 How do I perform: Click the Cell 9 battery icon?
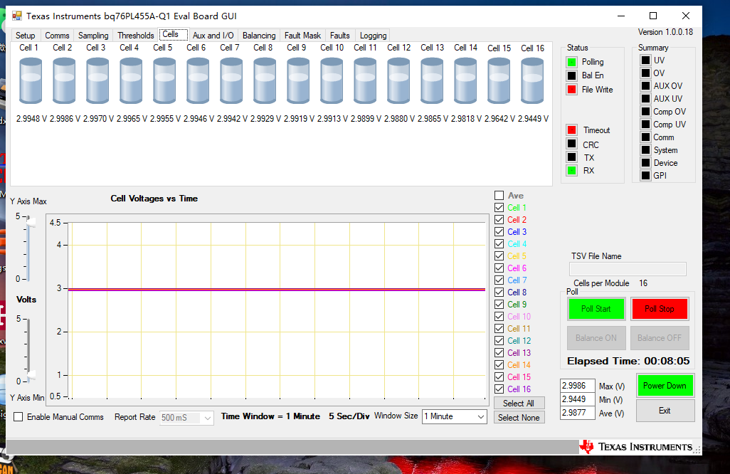pos(298,80)
